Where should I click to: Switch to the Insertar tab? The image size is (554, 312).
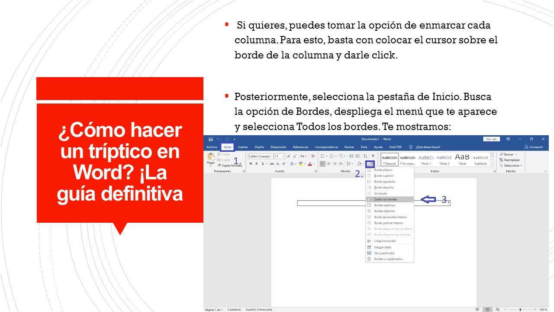tap(243, 147)
